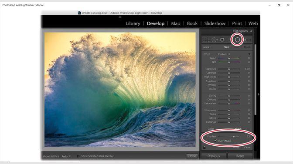Open the Map module
This screenshot has width=293, height=164.
point(176,23)
